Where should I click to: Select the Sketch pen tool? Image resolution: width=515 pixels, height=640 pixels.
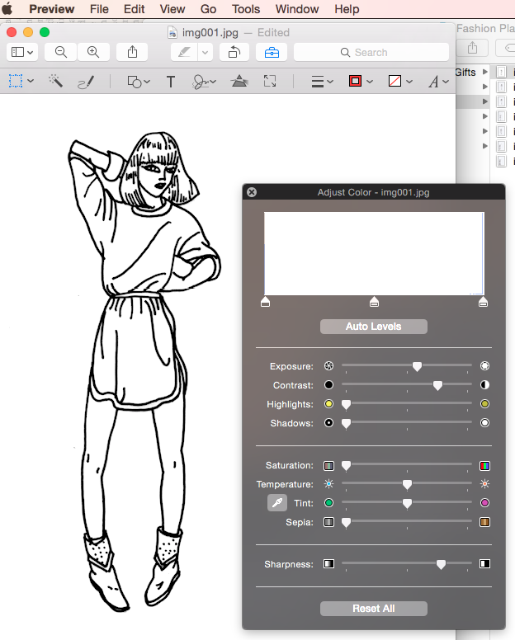(x=86, y=82)
